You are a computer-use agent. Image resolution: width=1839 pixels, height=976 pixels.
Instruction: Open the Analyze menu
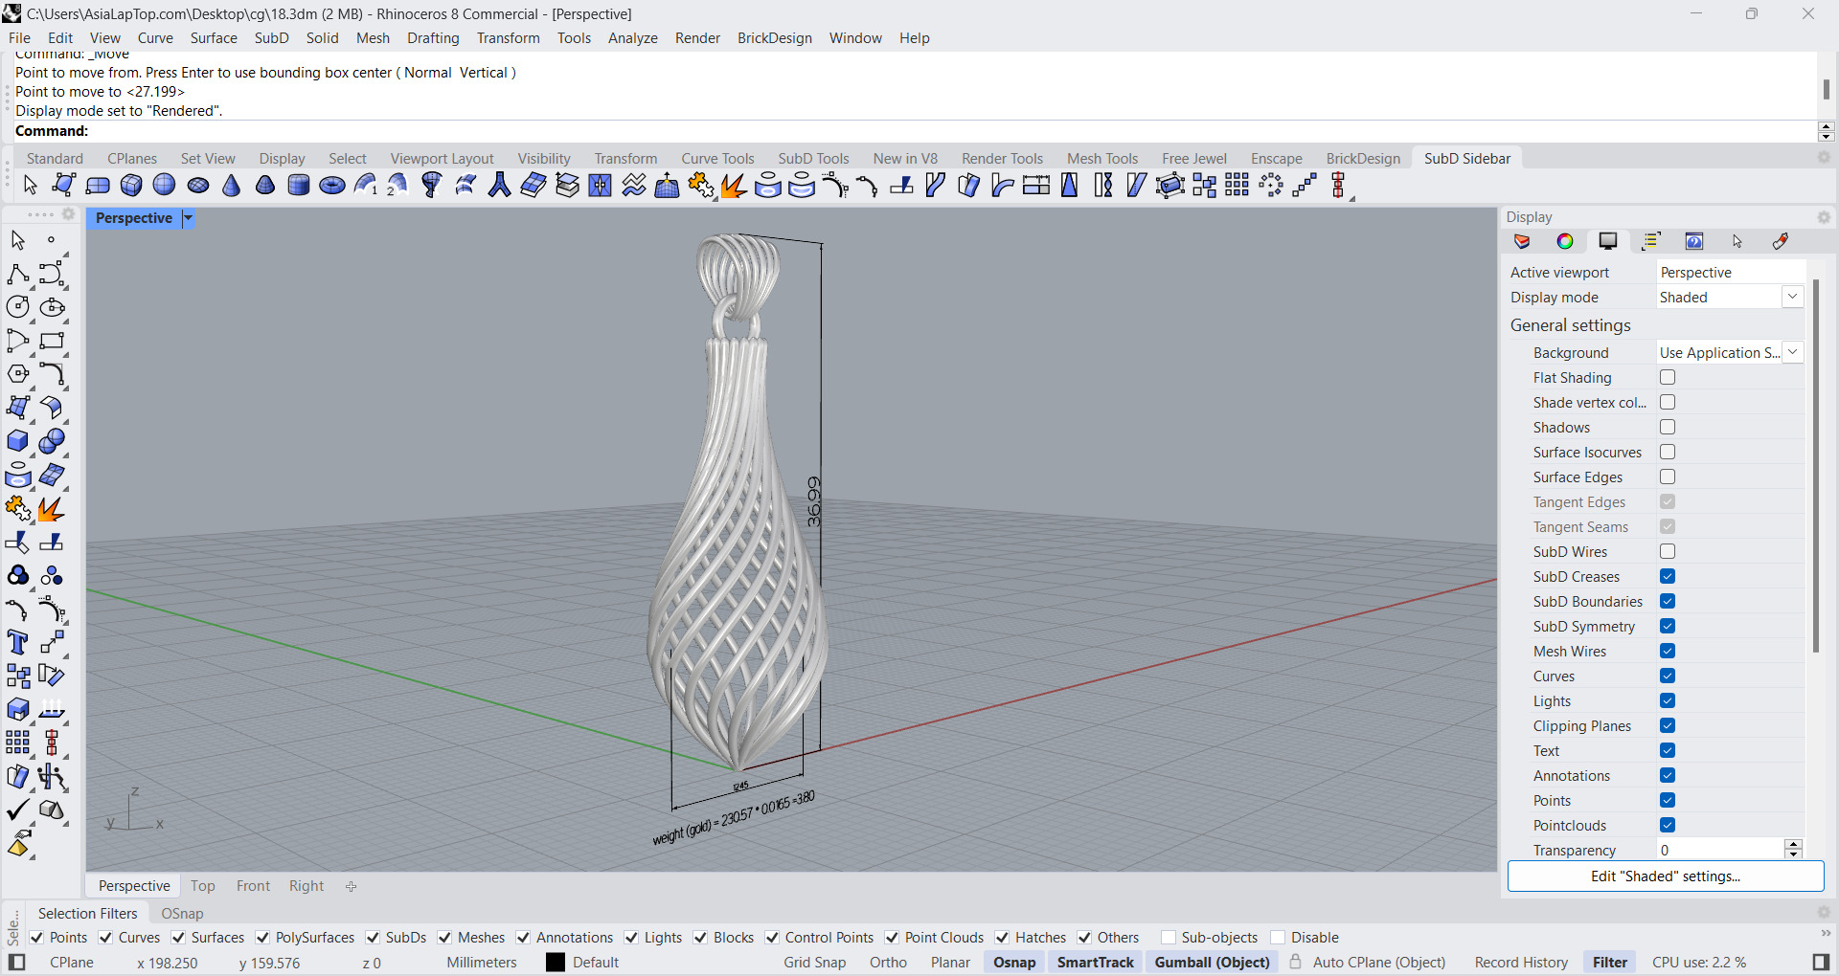[632, 38]
